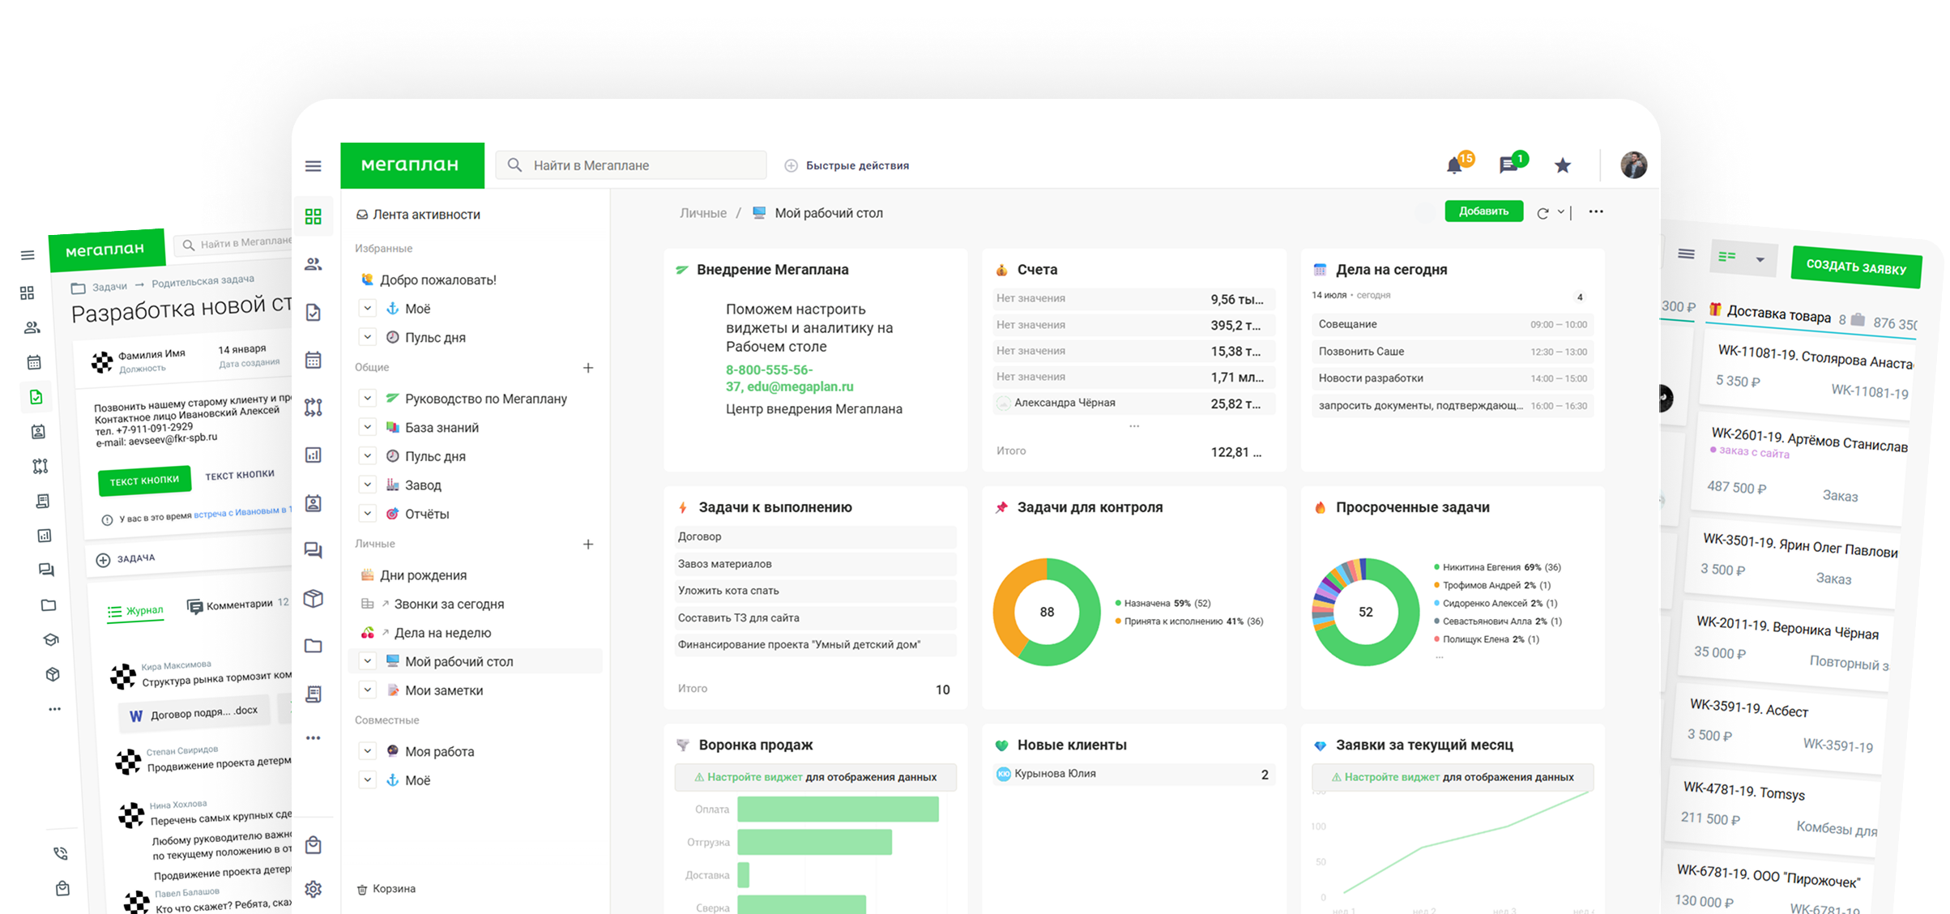This screenshot has width=1950, height=914.
Task: Open Корзина trash at sidebar bottom
Action: tap(386, 889)
